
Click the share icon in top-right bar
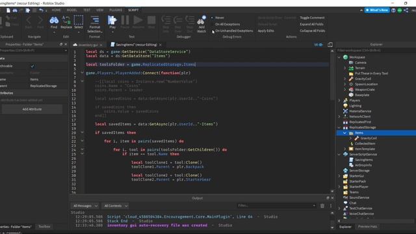406,10
